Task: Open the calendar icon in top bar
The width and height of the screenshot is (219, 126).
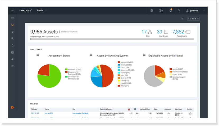Action: tap(152, 11)
